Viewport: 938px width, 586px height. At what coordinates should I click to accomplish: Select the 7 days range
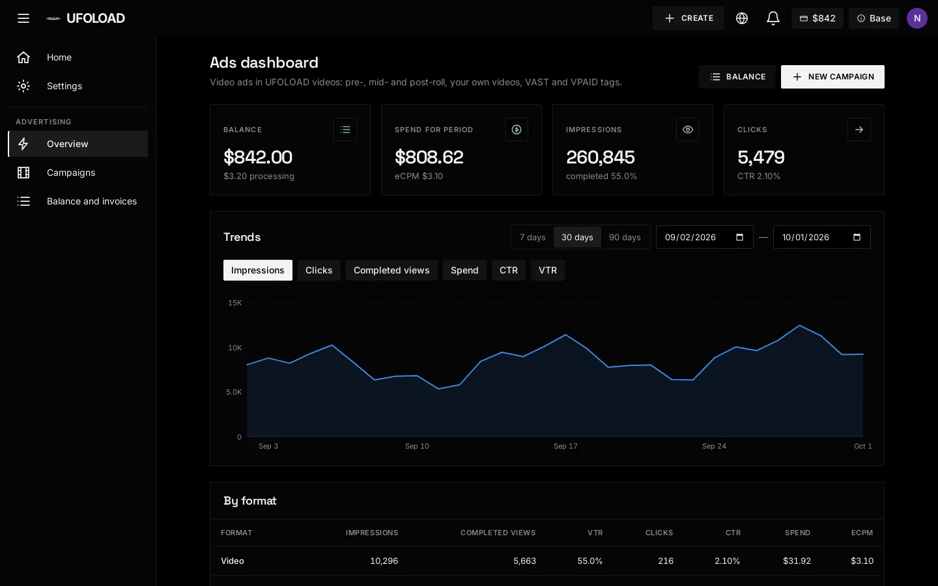pyautogui.click(x=532, y=237)
